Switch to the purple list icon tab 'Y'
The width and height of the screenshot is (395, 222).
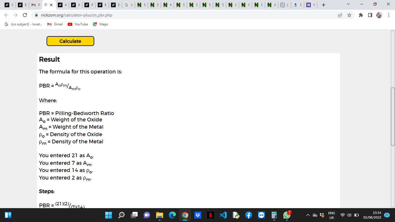(x=311, y=5)
